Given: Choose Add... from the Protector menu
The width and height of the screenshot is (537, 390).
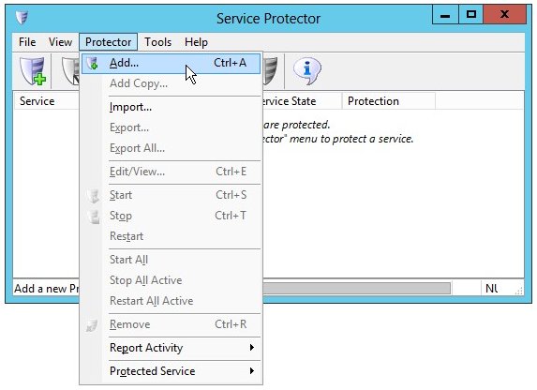Looking at the screenshot, I should point(171,64).
